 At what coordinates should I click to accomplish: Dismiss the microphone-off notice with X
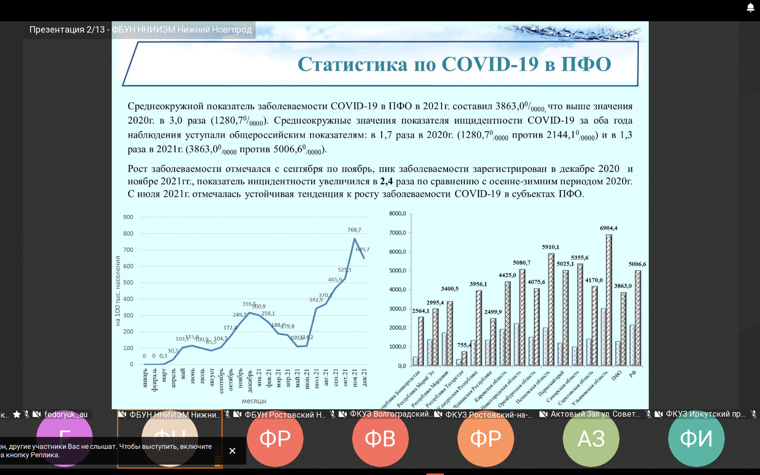click(x=232, y=451)
